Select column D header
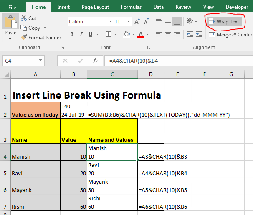Image resolution: width=253 pixels, height=215 pixels. pos(151,74)
